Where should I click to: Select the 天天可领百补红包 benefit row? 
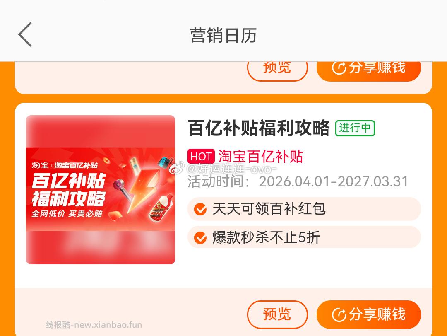(304, 209)
